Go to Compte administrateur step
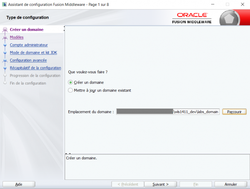250x189 pixels. (x=29, y=45)
